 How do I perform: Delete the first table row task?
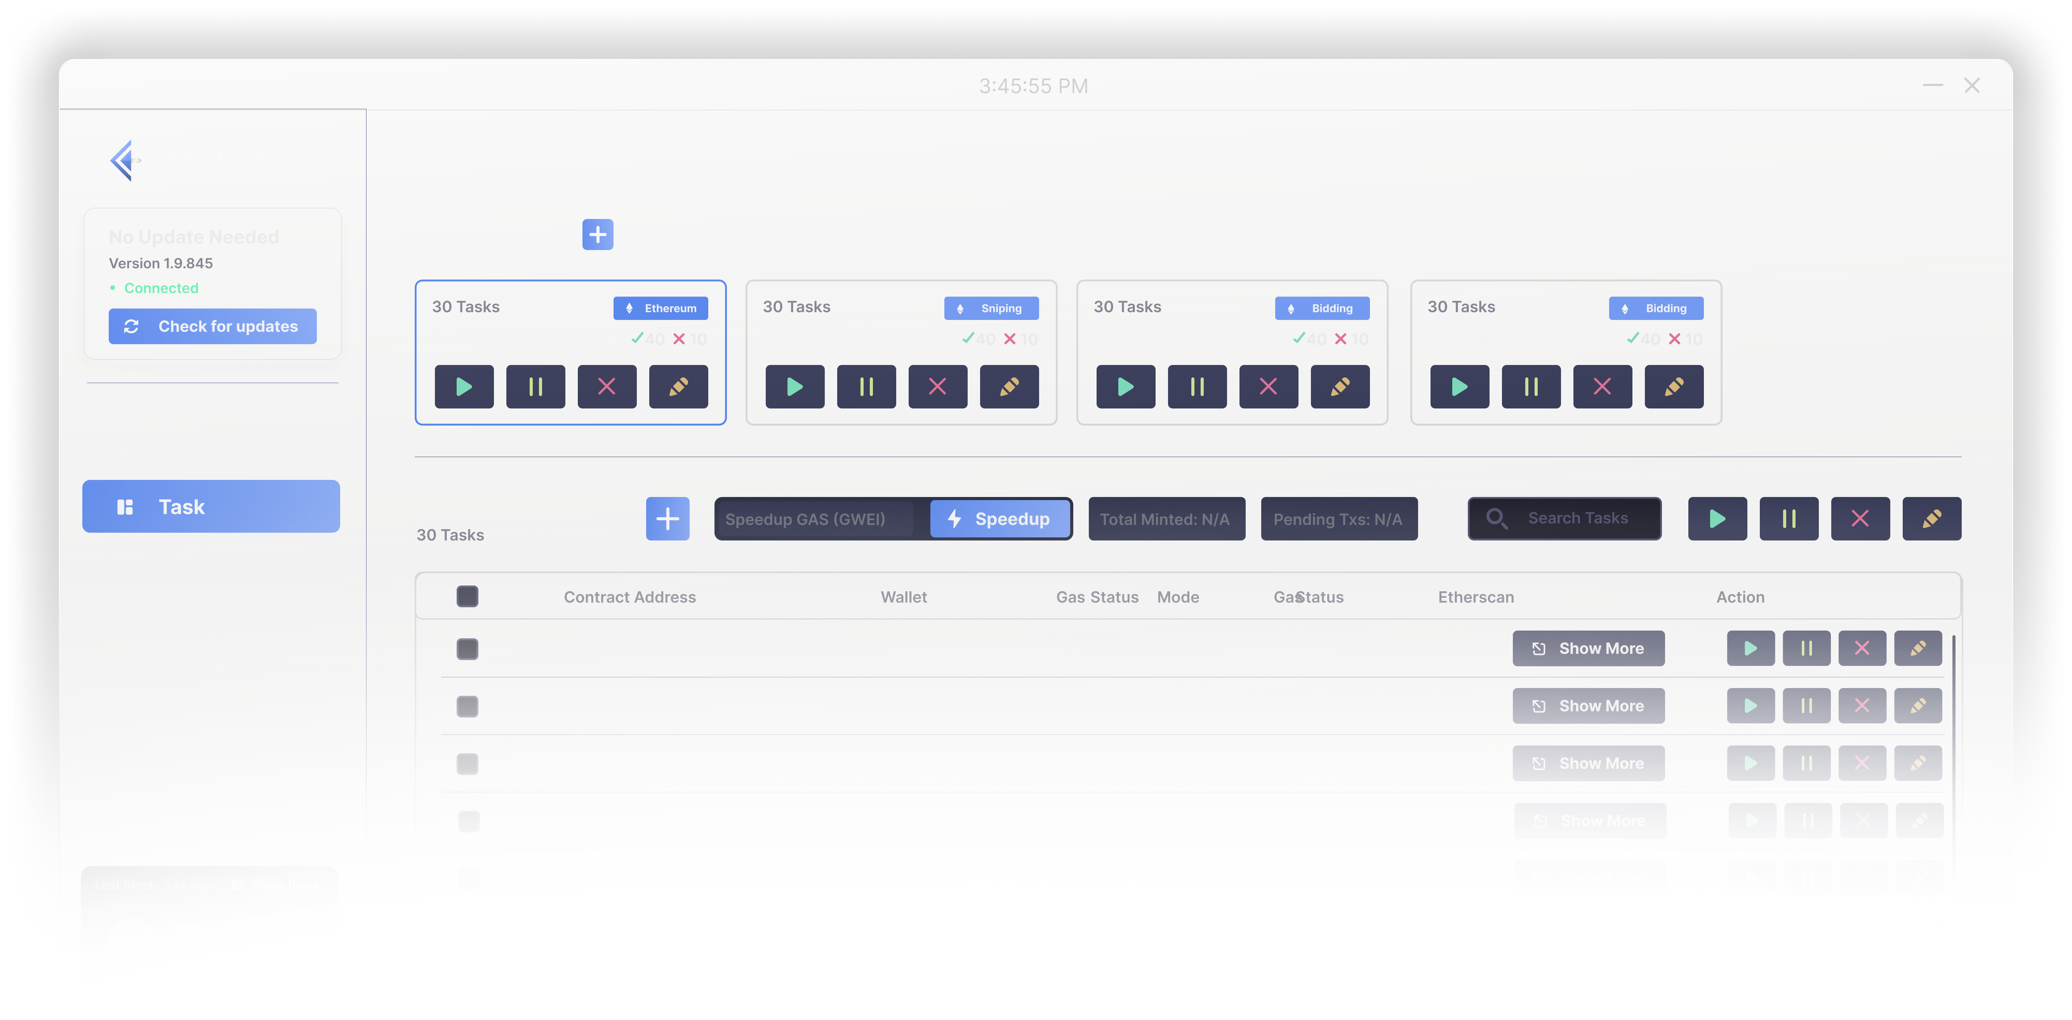coord(1862,648)
